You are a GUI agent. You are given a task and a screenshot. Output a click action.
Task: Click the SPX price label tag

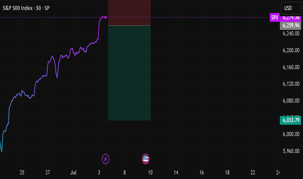click(x=275, y=18)
